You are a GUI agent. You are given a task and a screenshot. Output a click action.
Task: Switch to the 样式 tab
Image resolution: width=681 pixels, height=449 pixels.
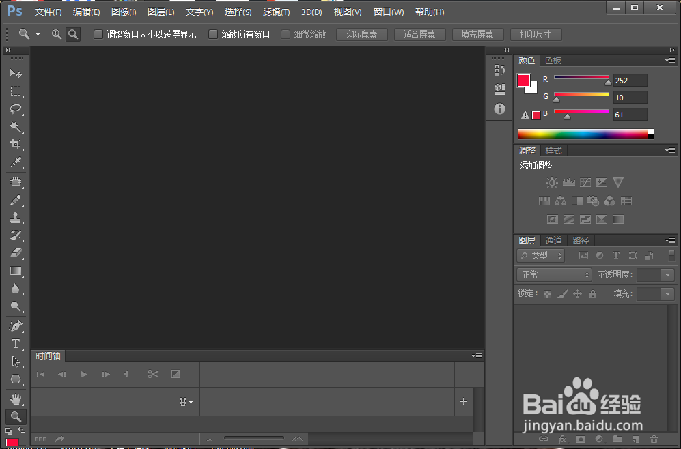(553, 151)
